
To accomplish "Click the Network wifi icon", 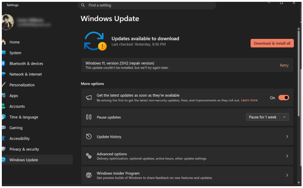I will [x=4, y=74].
